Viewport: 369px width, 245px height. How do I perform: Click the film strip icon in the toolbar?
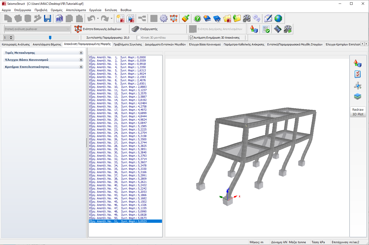tap(278, 29)
